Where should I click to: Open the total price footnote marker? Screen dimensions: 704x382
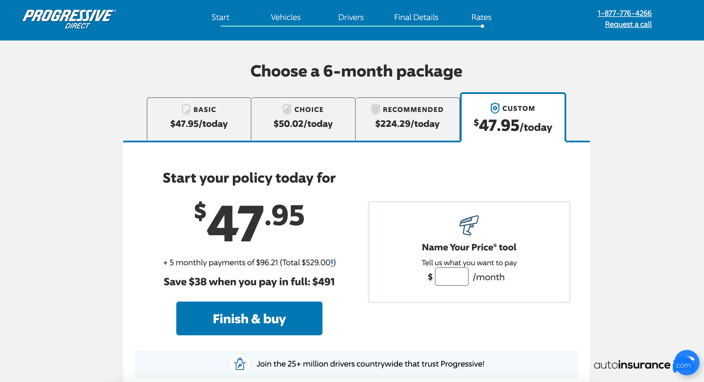coord(332,262)
